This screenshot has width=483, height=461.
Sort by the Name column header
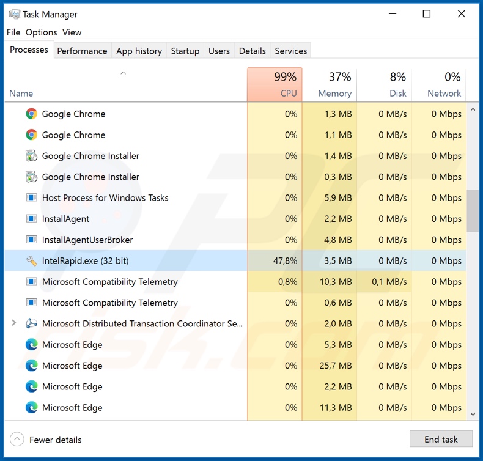tap(126, 85)
